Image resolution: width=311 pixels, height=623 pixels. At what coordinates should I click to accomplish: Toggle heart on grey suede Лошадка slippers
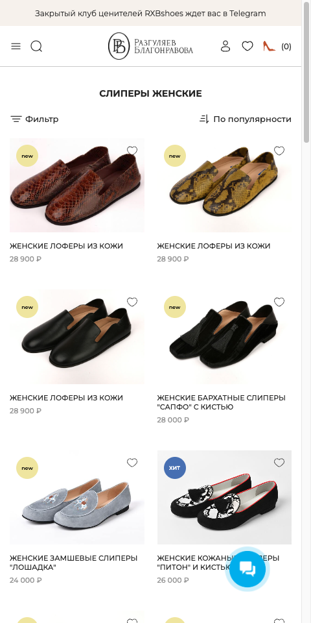(132, 463)
